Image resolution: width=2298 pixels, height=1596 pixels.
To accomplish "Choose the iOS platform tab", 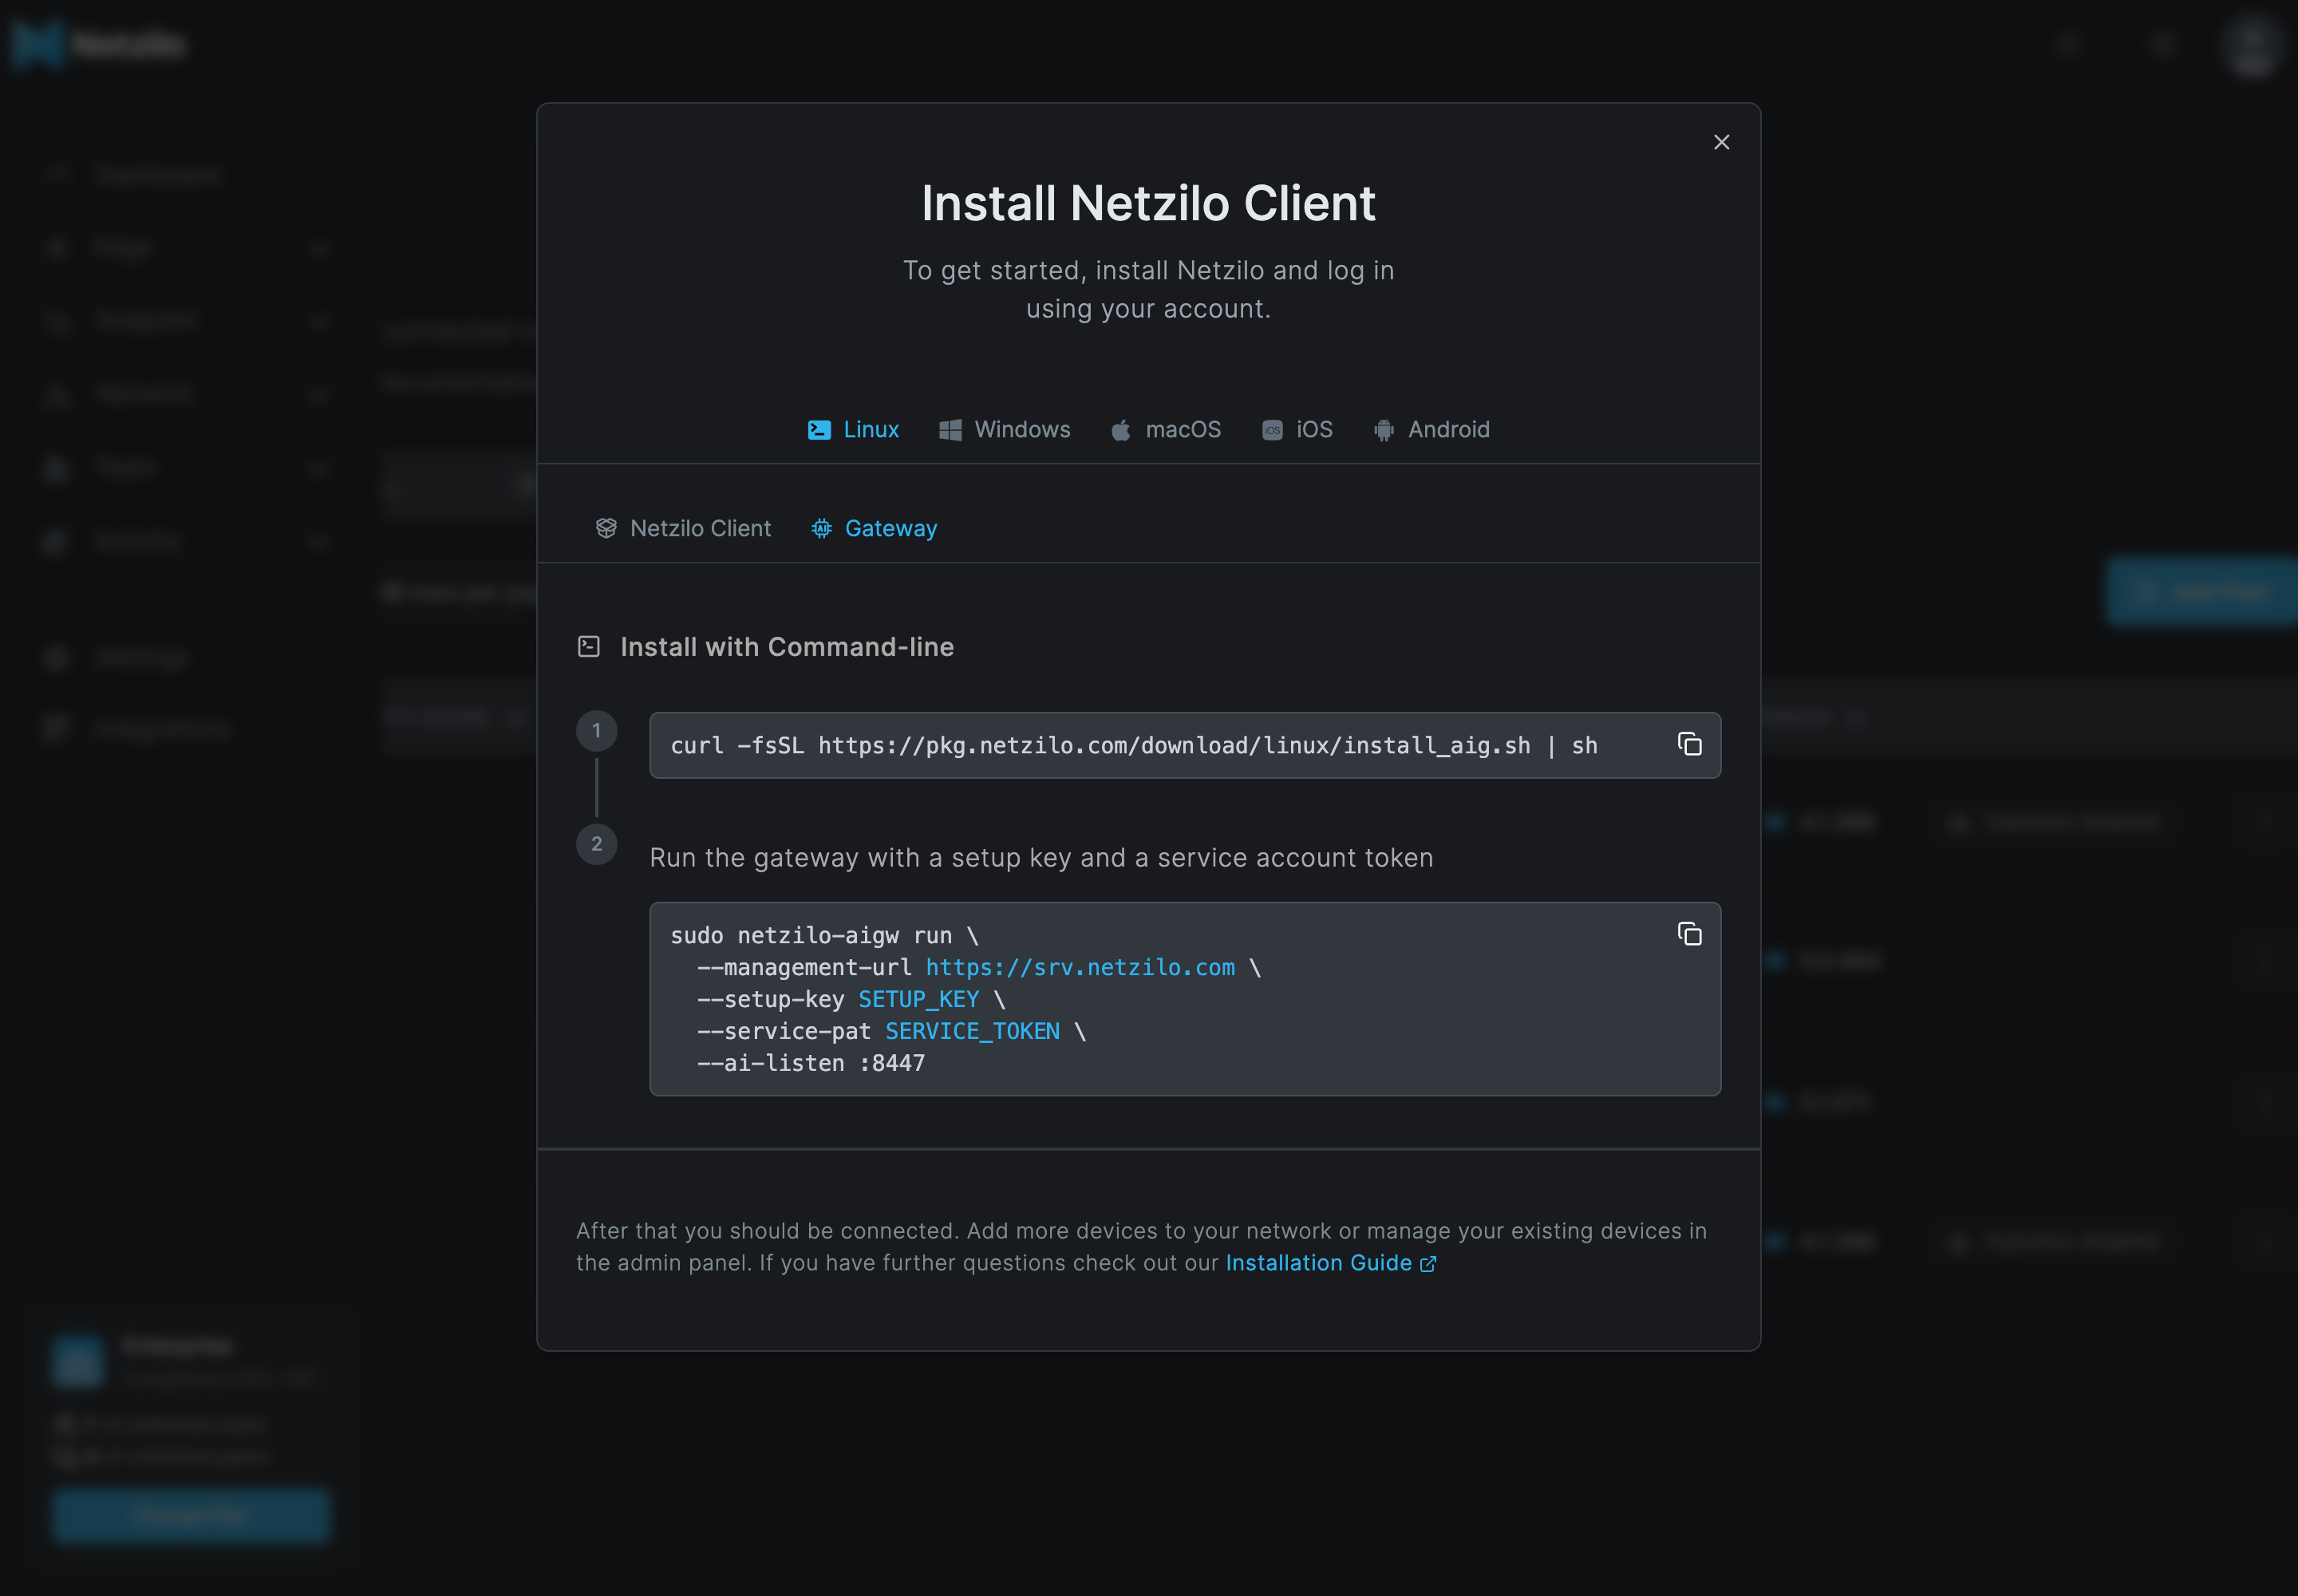I will click(x=1297, y=430).
